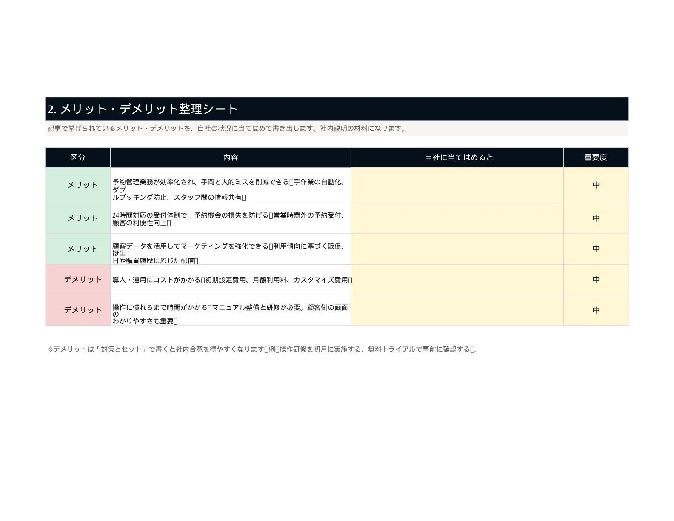The image size is (674, 521).
Task: Click the blank 自社に当てはめると cell for 24時間対応 row
Action: [457, 218]
